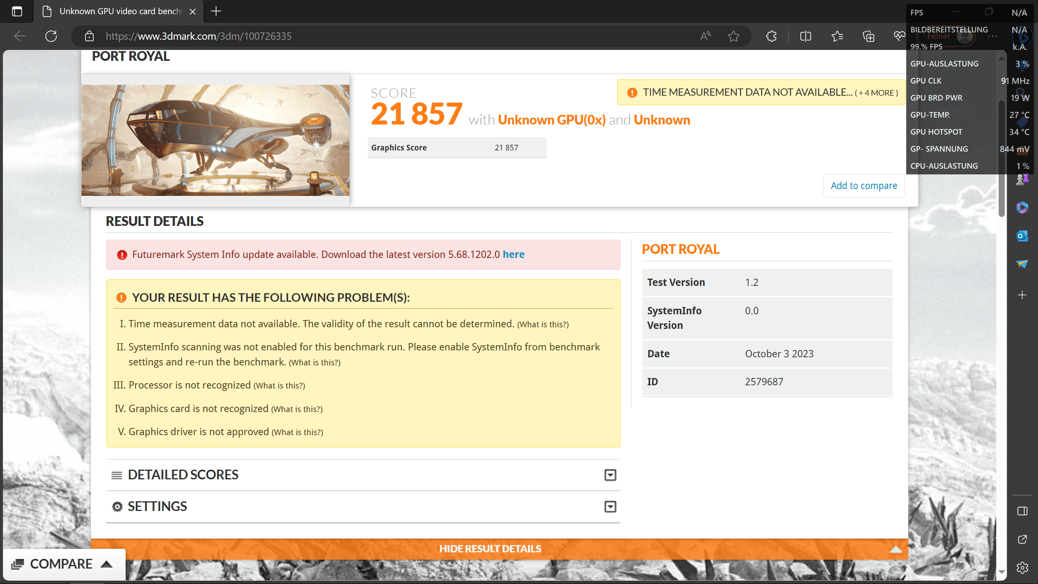Viewport: 1038px width, 584px height.
Task: Open the Microsoft 365 sidebar app
Action: pyautogui.click(x=1022, y=208)
